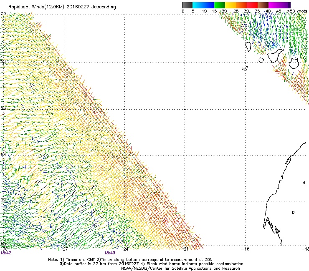
Task: Click the longitude label '-27'
Action: click(64, 249)
